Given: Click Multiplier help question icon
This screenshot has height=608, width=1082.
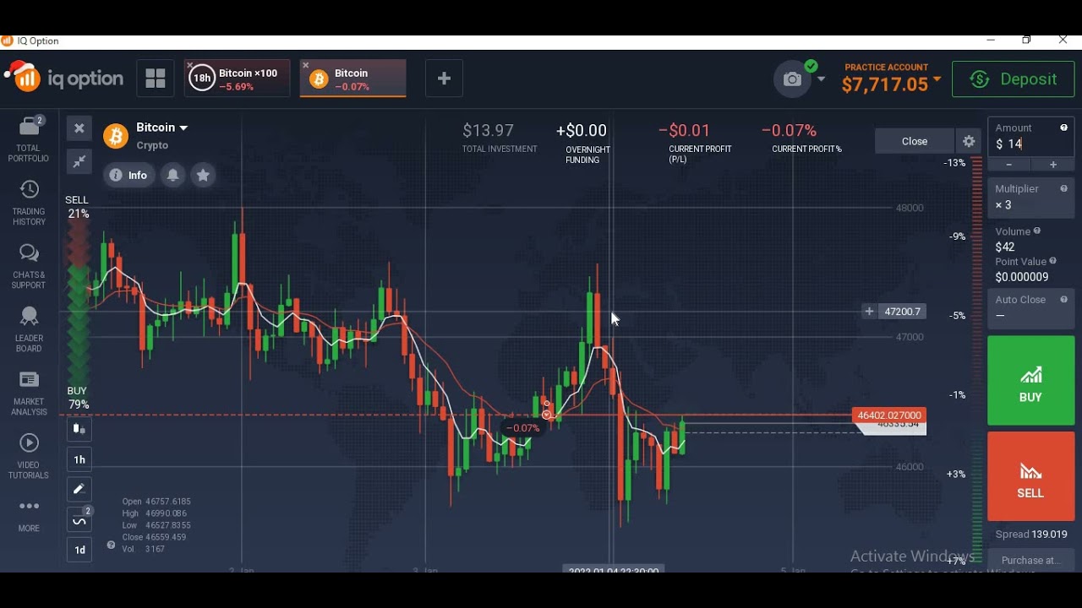Looking at the screenshot, I should [1064, 188].
